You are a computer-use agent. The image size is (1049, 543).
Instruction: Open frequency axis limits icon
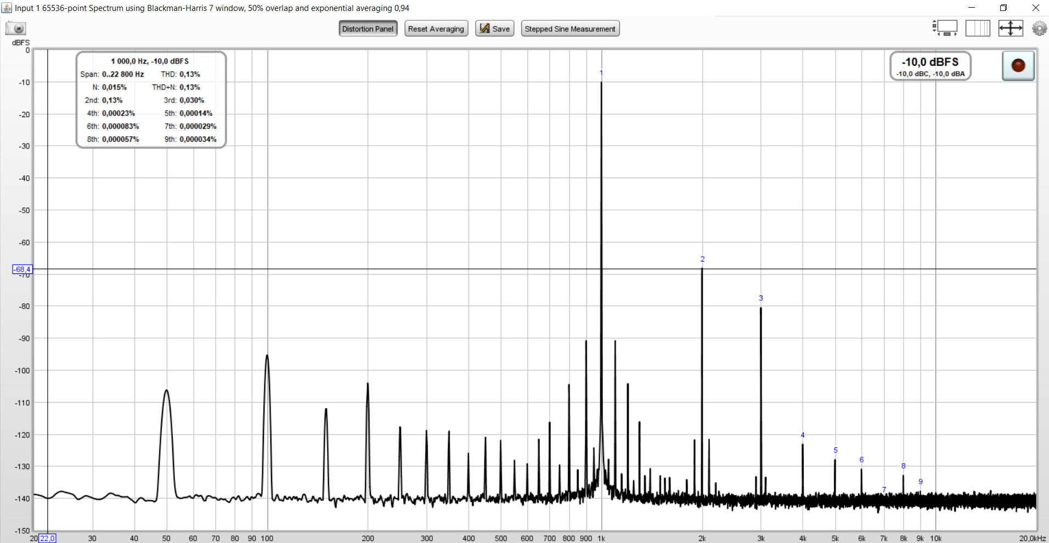[978, 28]
